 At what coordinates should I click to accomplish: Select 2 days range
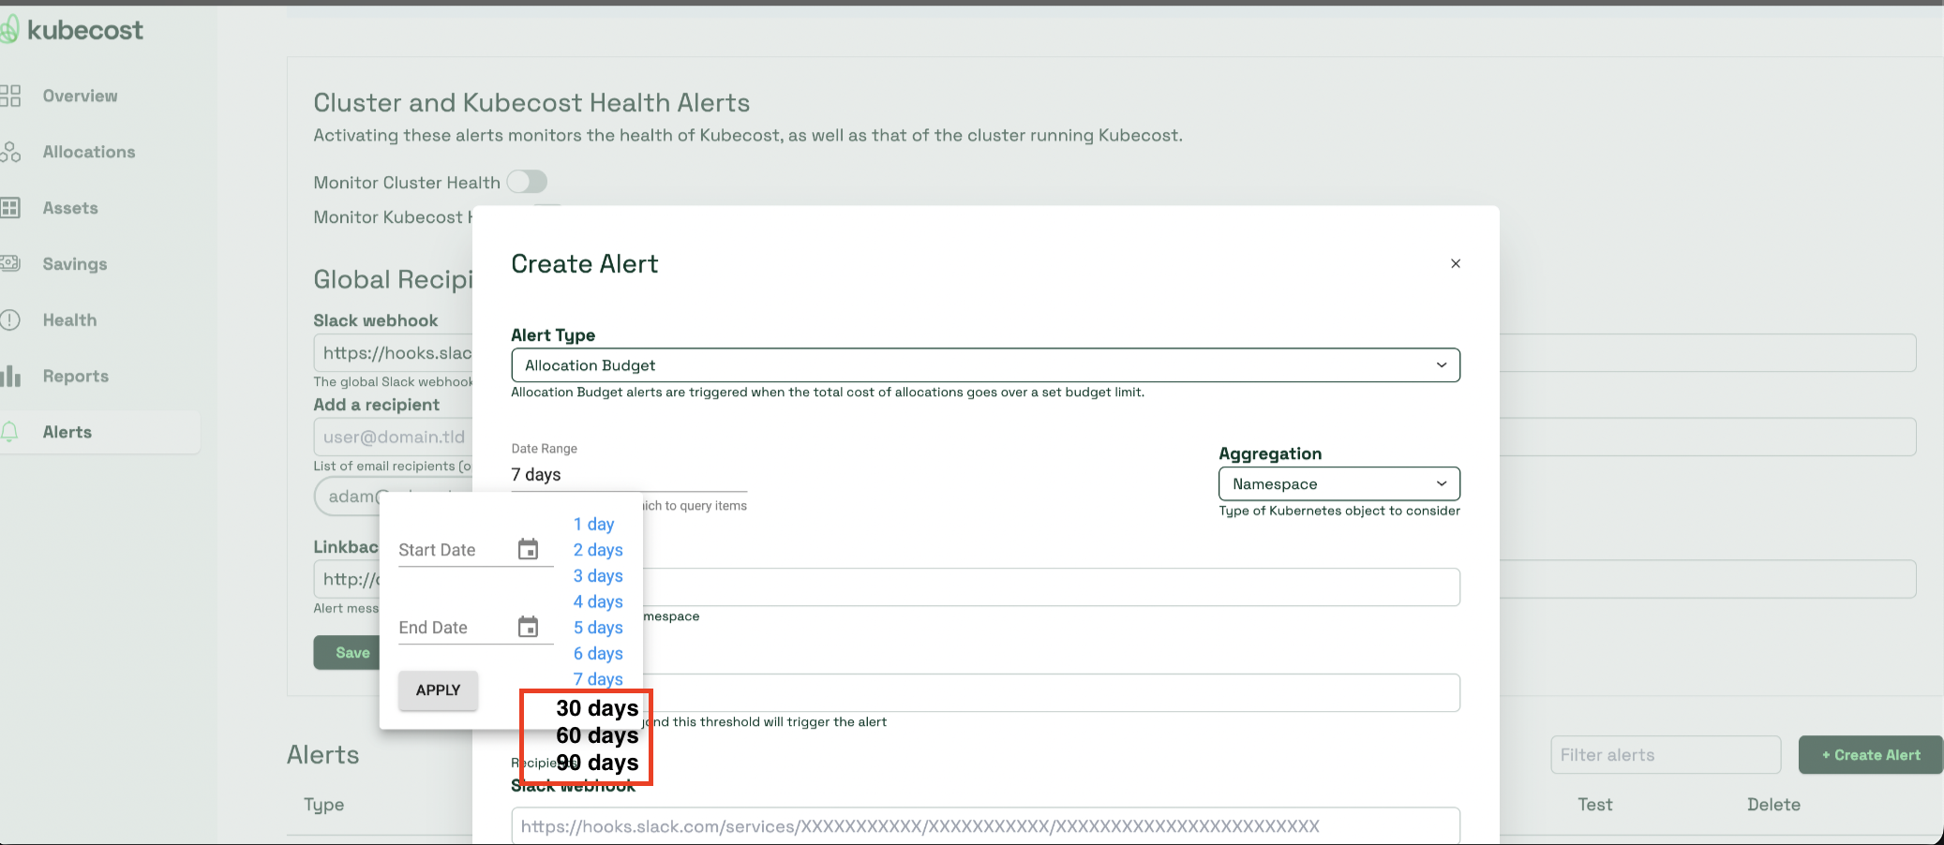coord(598,550)
